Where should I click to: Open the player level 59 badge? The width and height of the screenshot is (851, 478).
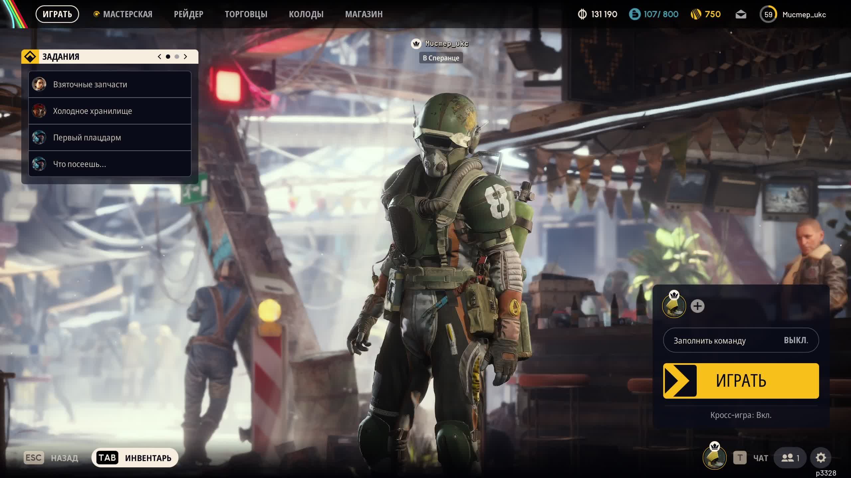point(768,15)
